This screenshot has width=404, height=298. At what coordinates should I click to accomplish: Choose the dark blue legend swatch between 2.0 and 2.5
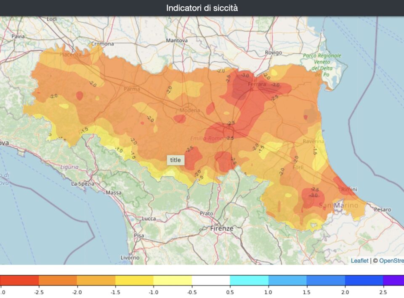coord(364,280)
